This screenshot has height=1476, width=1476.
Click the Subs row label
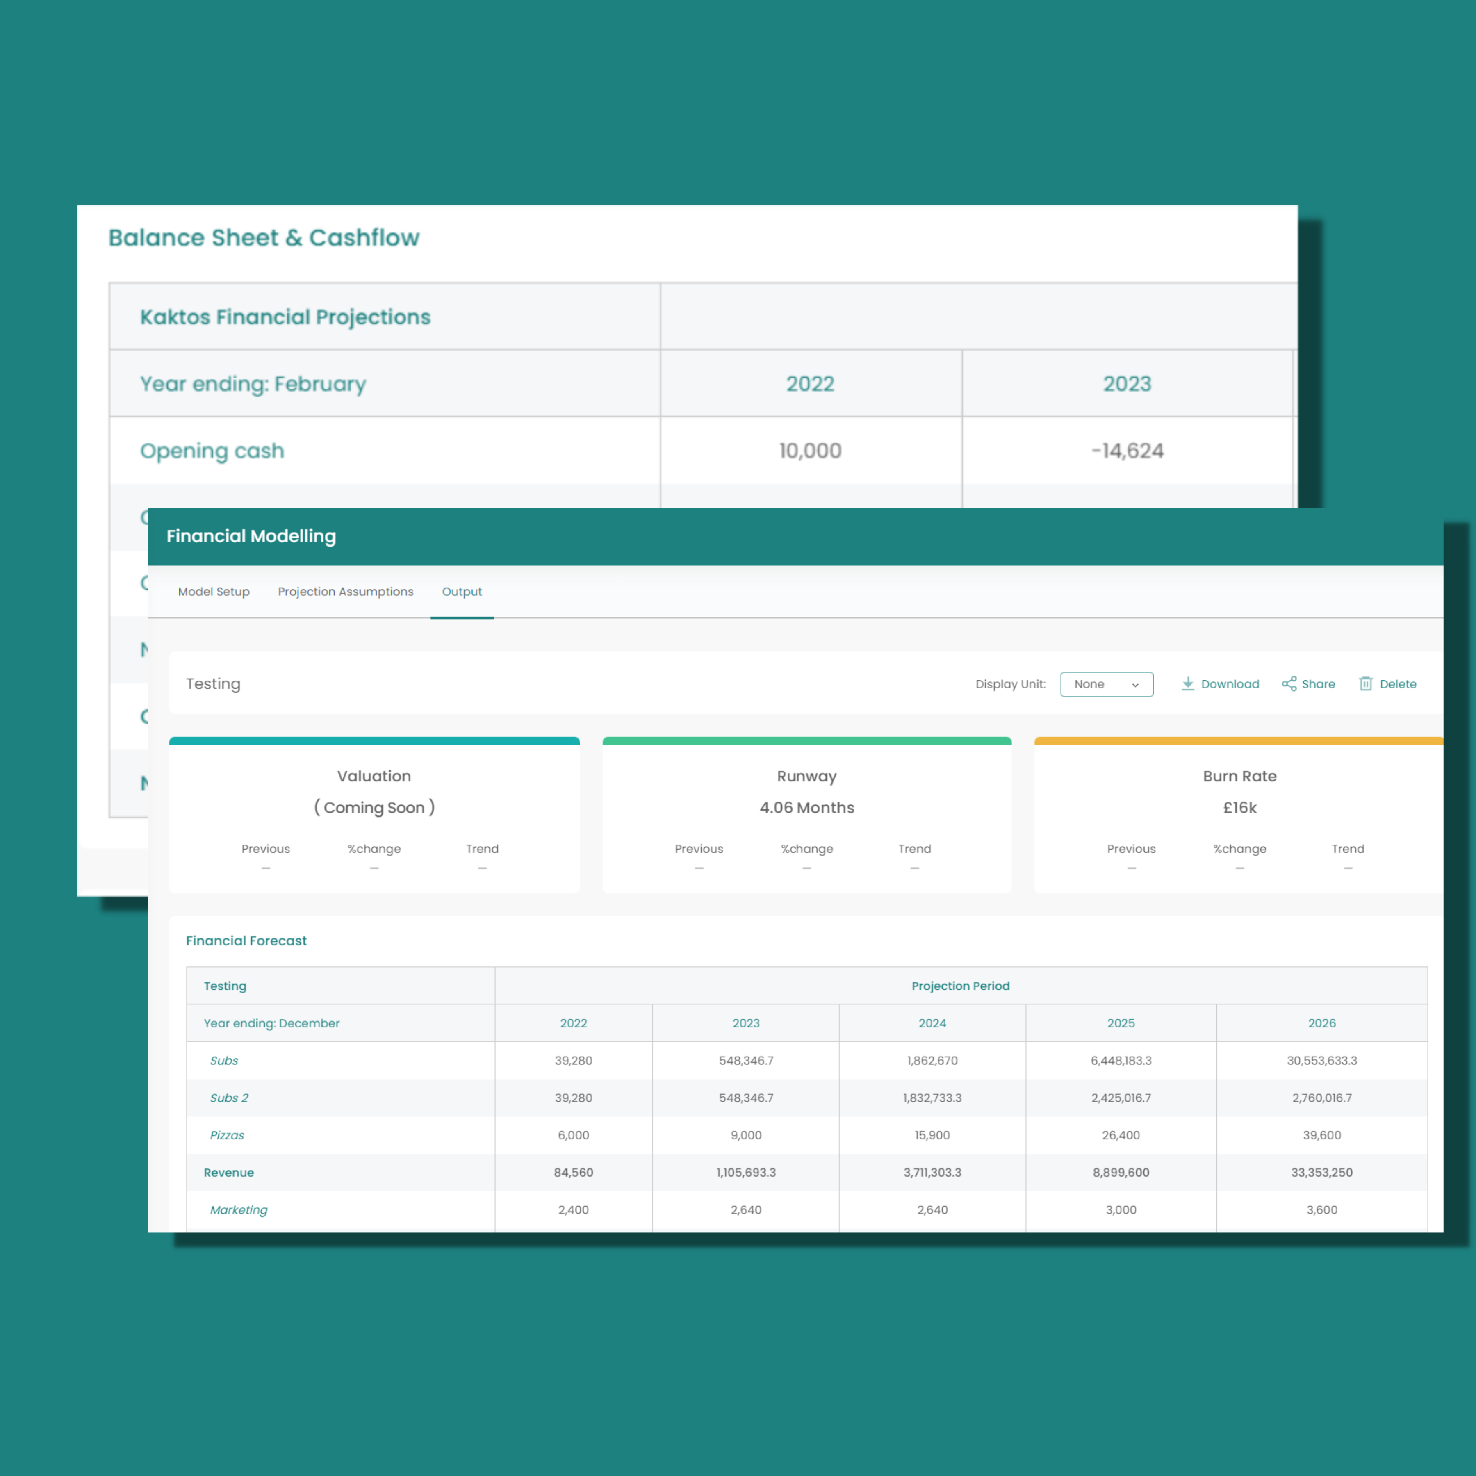tap(224, 1060)
